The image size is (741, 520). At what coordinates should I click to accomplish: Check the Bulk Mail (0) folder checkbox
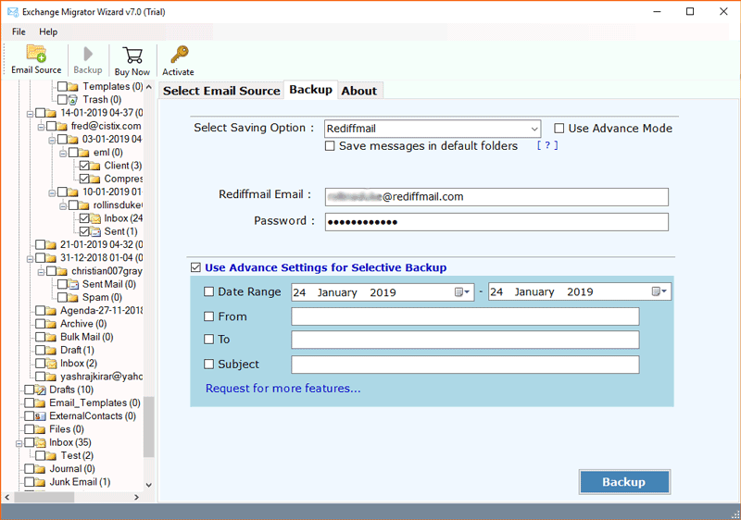(x=40, y=337)
